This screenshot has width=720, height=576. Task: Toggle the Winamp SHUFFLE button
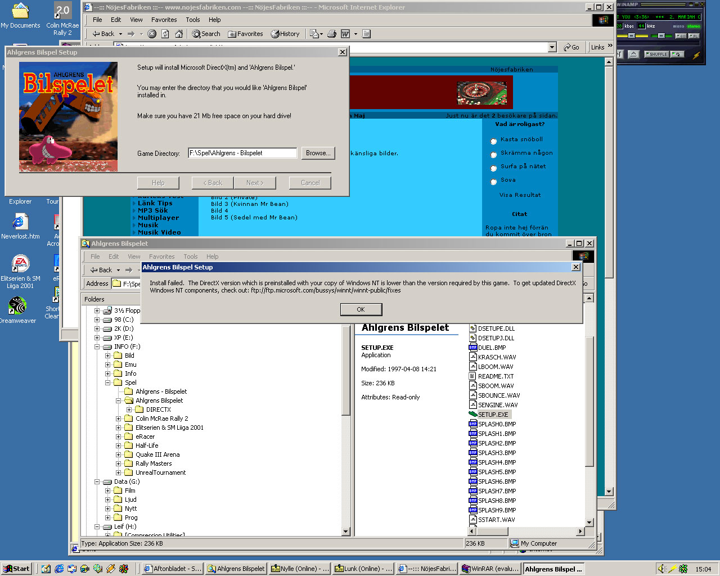click(656, 55)
